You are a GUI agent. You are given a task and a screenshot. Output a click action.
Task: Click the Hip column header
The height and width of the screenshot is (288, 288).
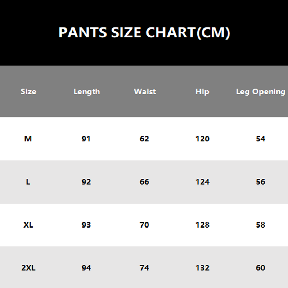tap(202, 91)
